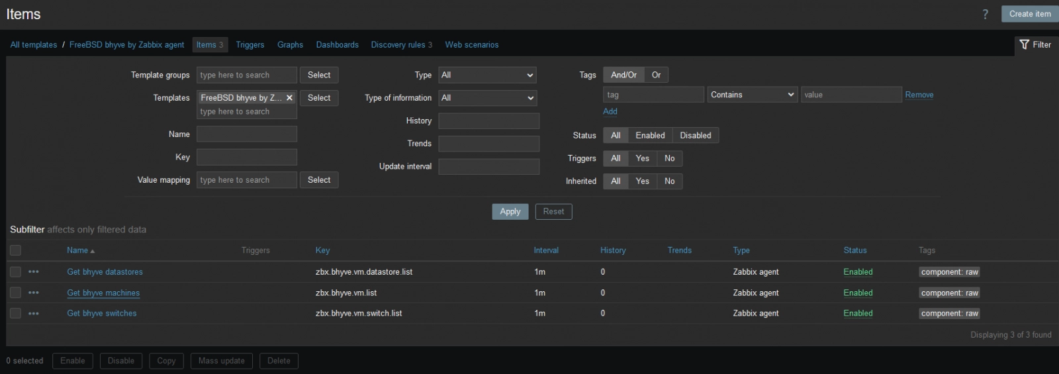
Task: Go to Discovery rules tab
Action: pos(398,44)
